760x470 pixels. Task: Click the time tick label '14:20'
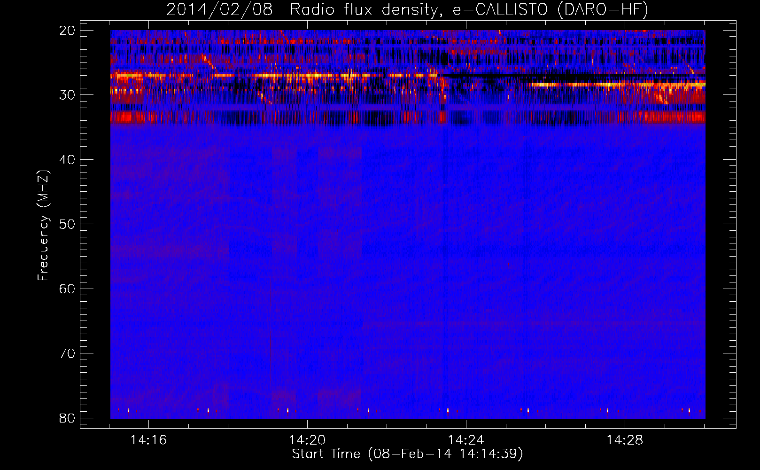(307, 440)
